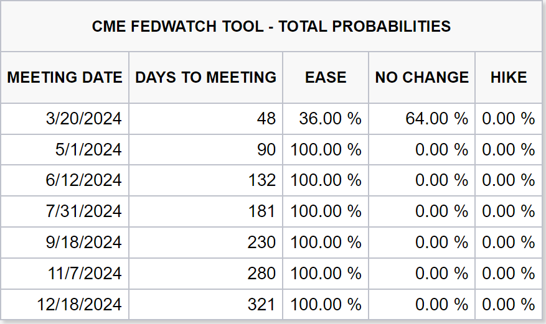Select the 90 days to meeting cell

[266, 150]
